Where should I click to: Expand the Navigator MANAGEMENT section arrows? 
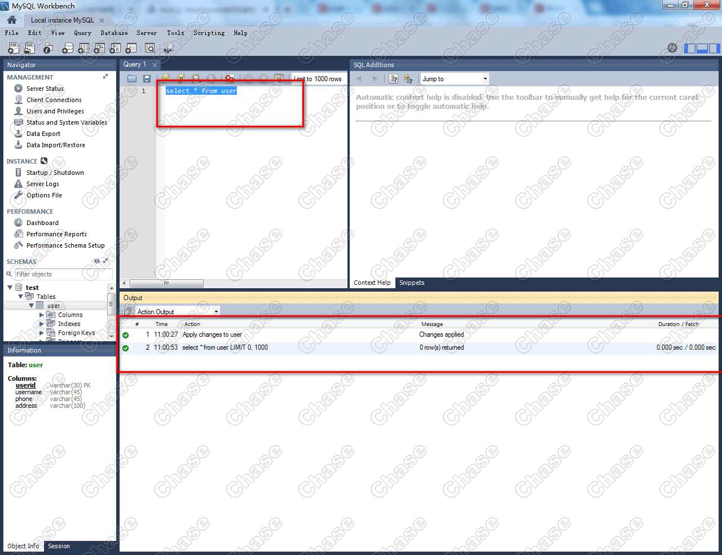click(x=105, y=76)
